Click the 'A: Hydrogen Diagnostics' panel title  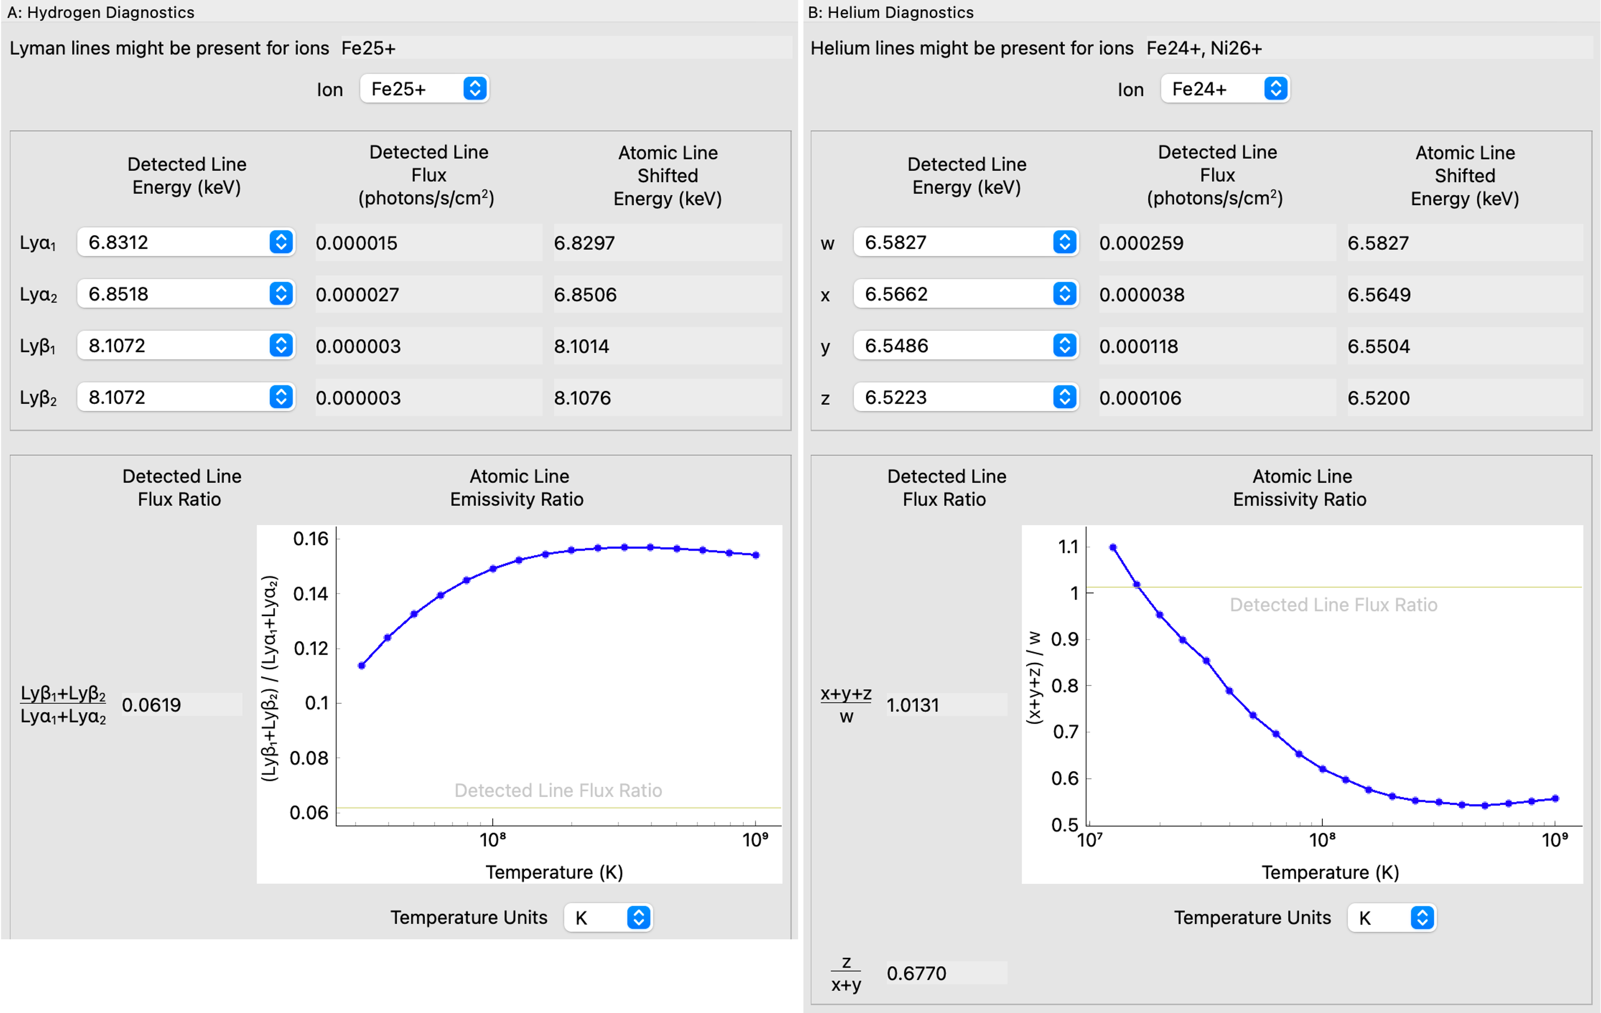point(100,12)
